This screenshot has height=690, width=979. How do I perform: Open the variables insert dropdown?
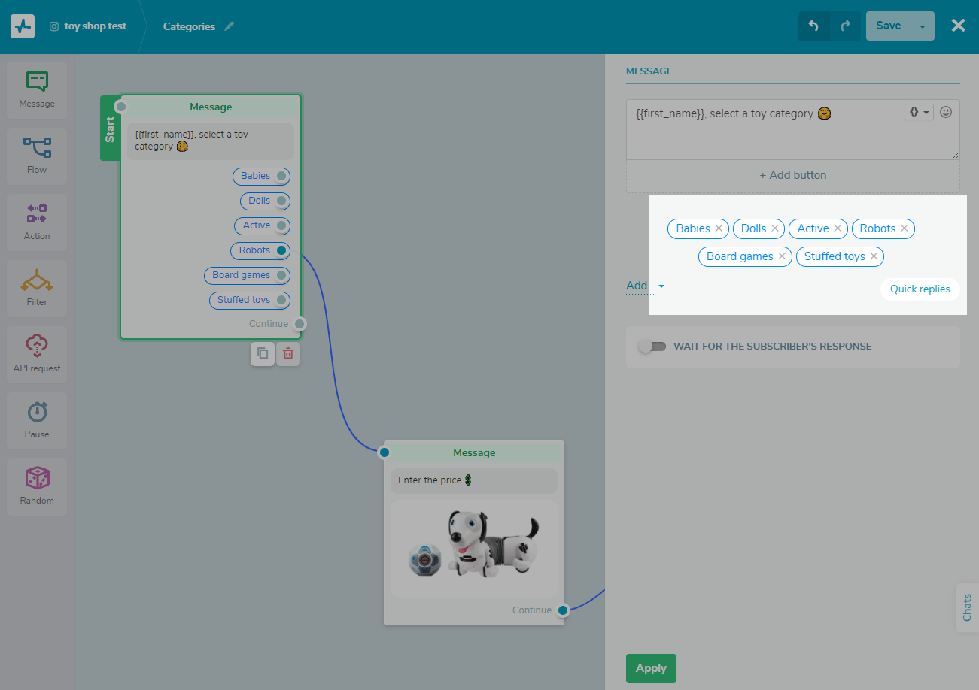919,112
